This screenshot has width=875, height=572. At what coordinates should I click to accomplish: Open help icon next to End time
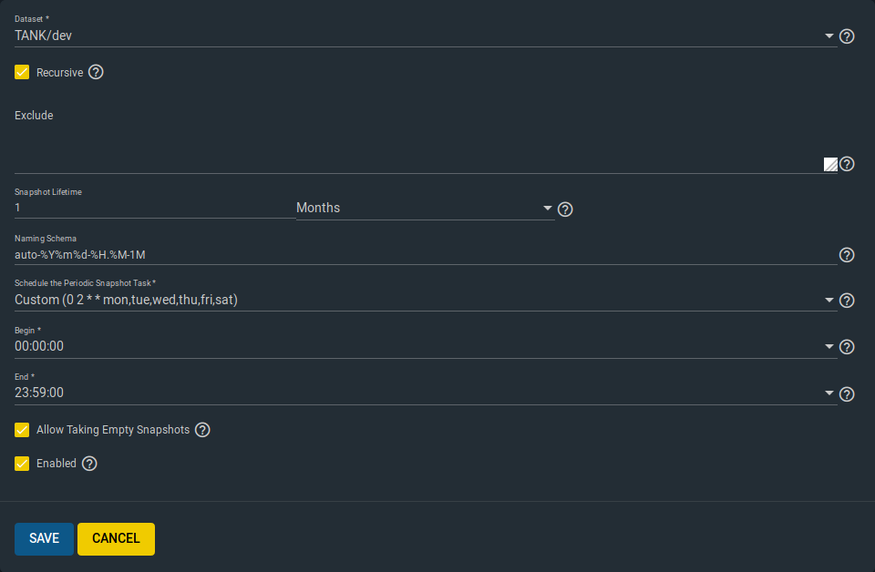click(847, 394)
